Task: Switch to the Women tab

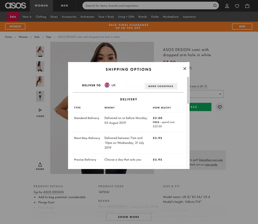Action: (41, 6)
